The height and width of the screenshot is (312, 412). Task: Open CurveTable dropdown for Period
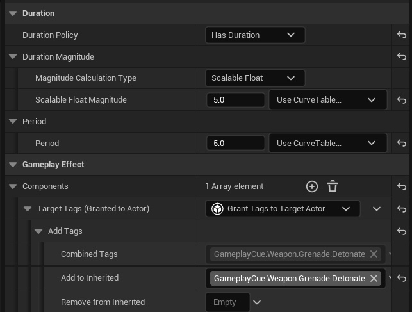(327, 144)
